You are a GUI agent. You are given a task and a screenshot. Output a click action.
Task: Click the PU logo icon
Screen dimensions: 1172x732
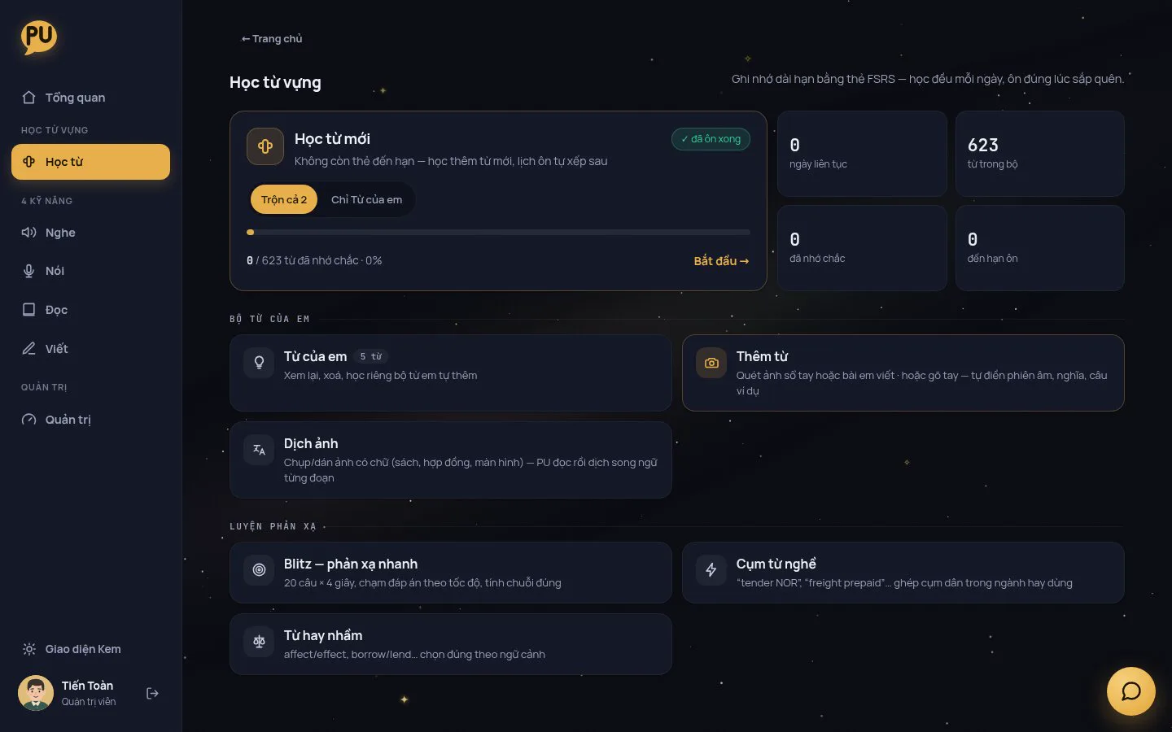[39, 37]
